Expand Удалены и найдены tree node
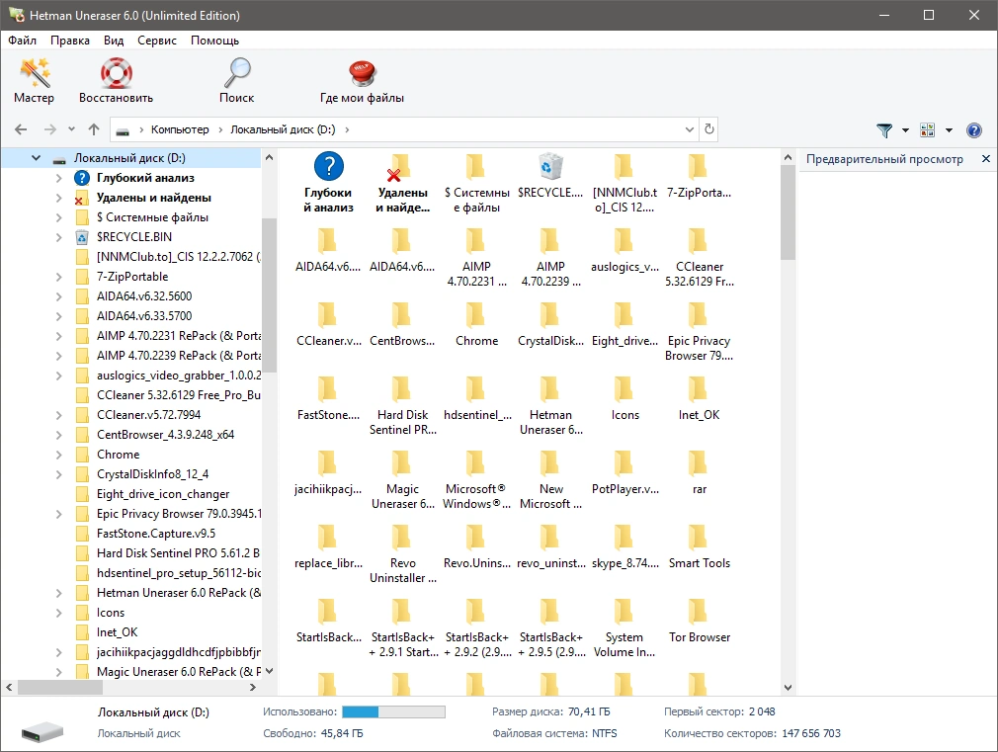Viewport: 998px width, 752px height. pos(58,198)
